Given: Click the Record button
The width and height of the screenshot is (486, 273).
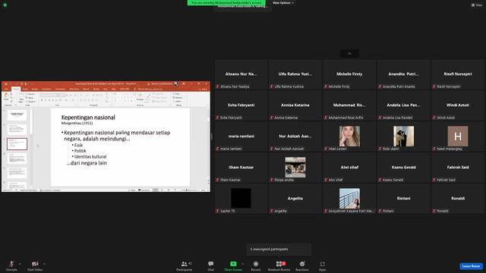Looking at the screenshot, I should coord(256,265).
